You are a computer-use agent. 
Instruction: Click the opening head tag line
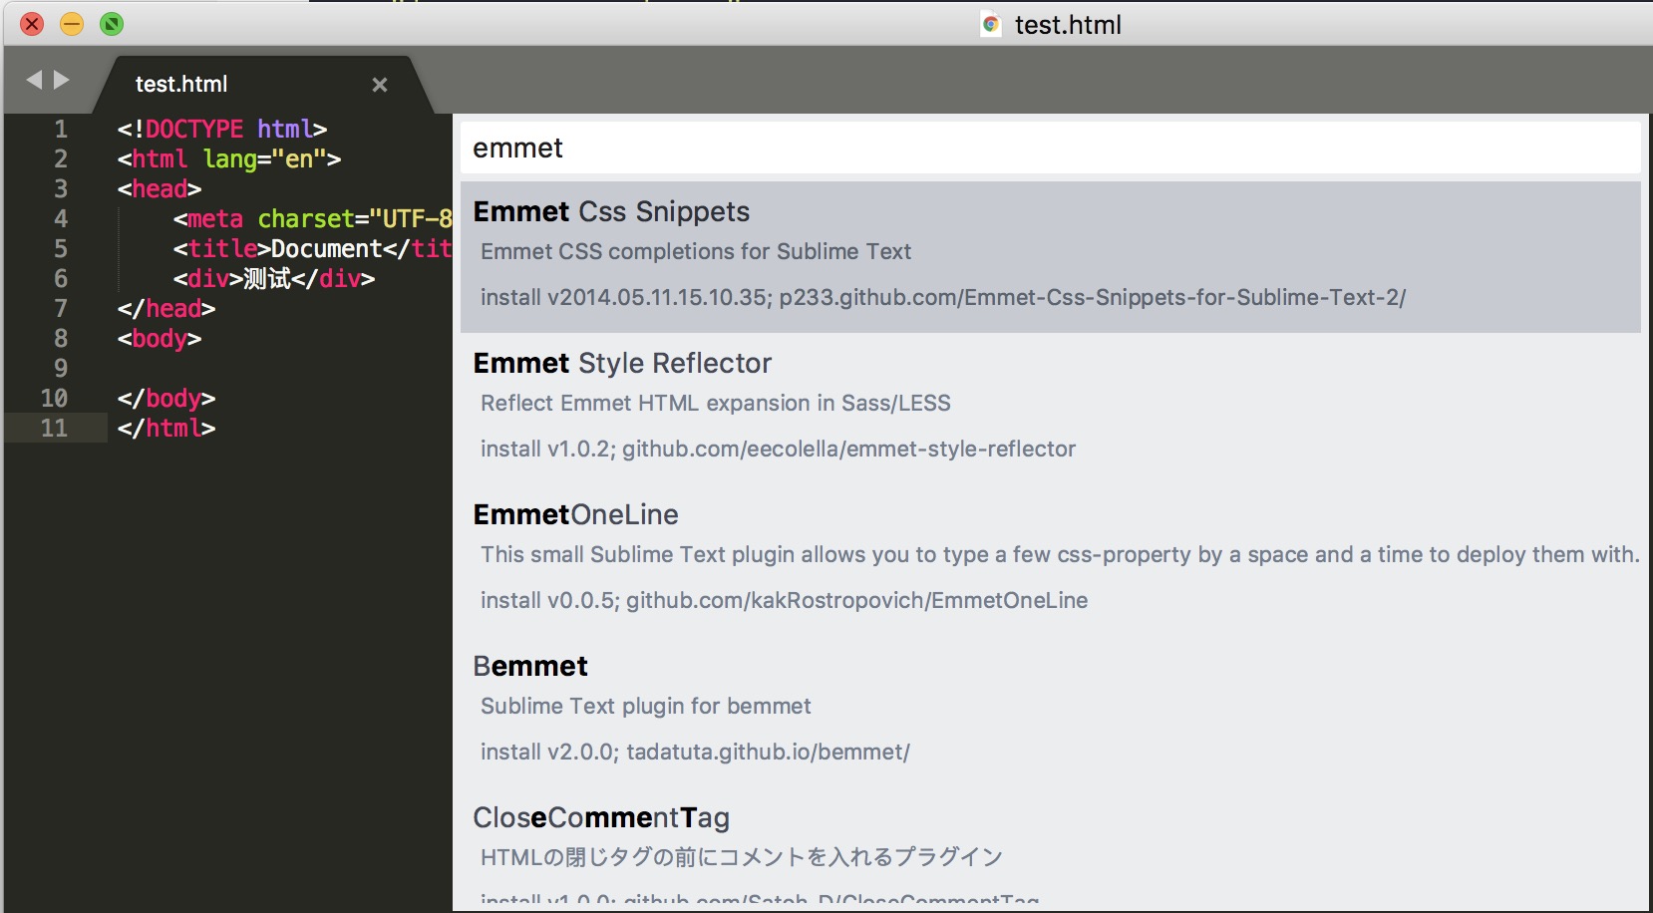pyautogui.click(x=160, y=188)
